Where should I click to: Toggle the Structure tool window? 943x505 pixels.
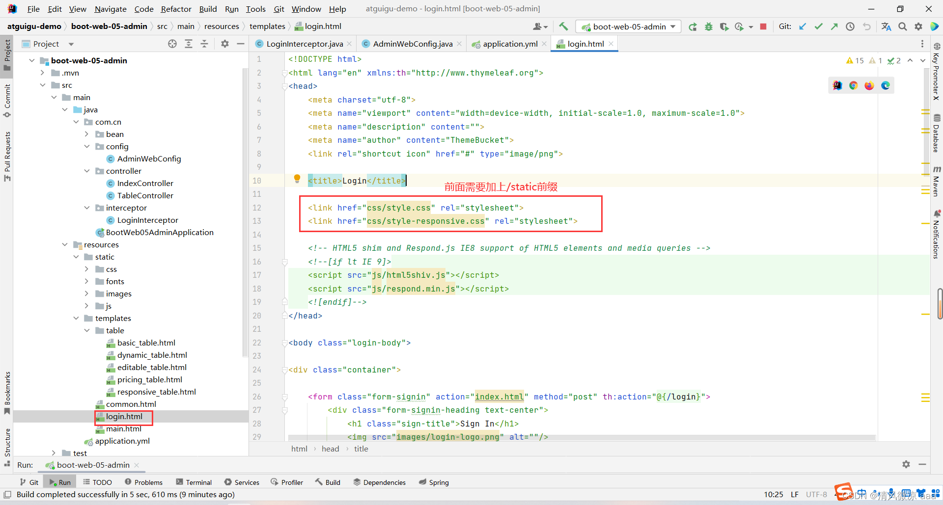coord(7,447)
